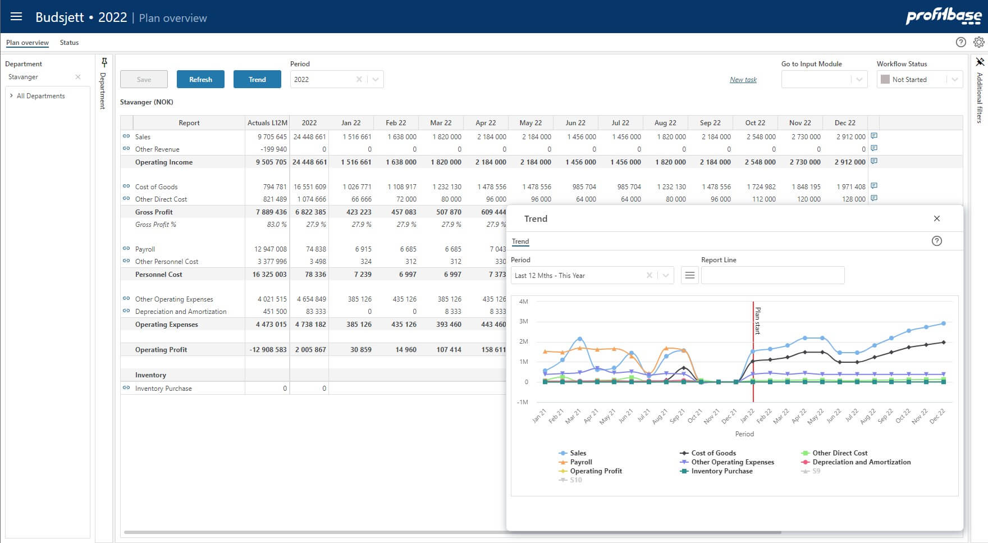Open the comment icon for Sales row
Viewport: 988px width, 543px height.
tap(873, 136)
